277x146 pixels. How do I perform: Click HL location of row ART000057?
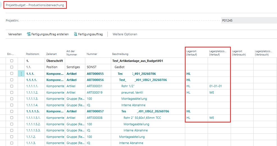coord(189,111)
